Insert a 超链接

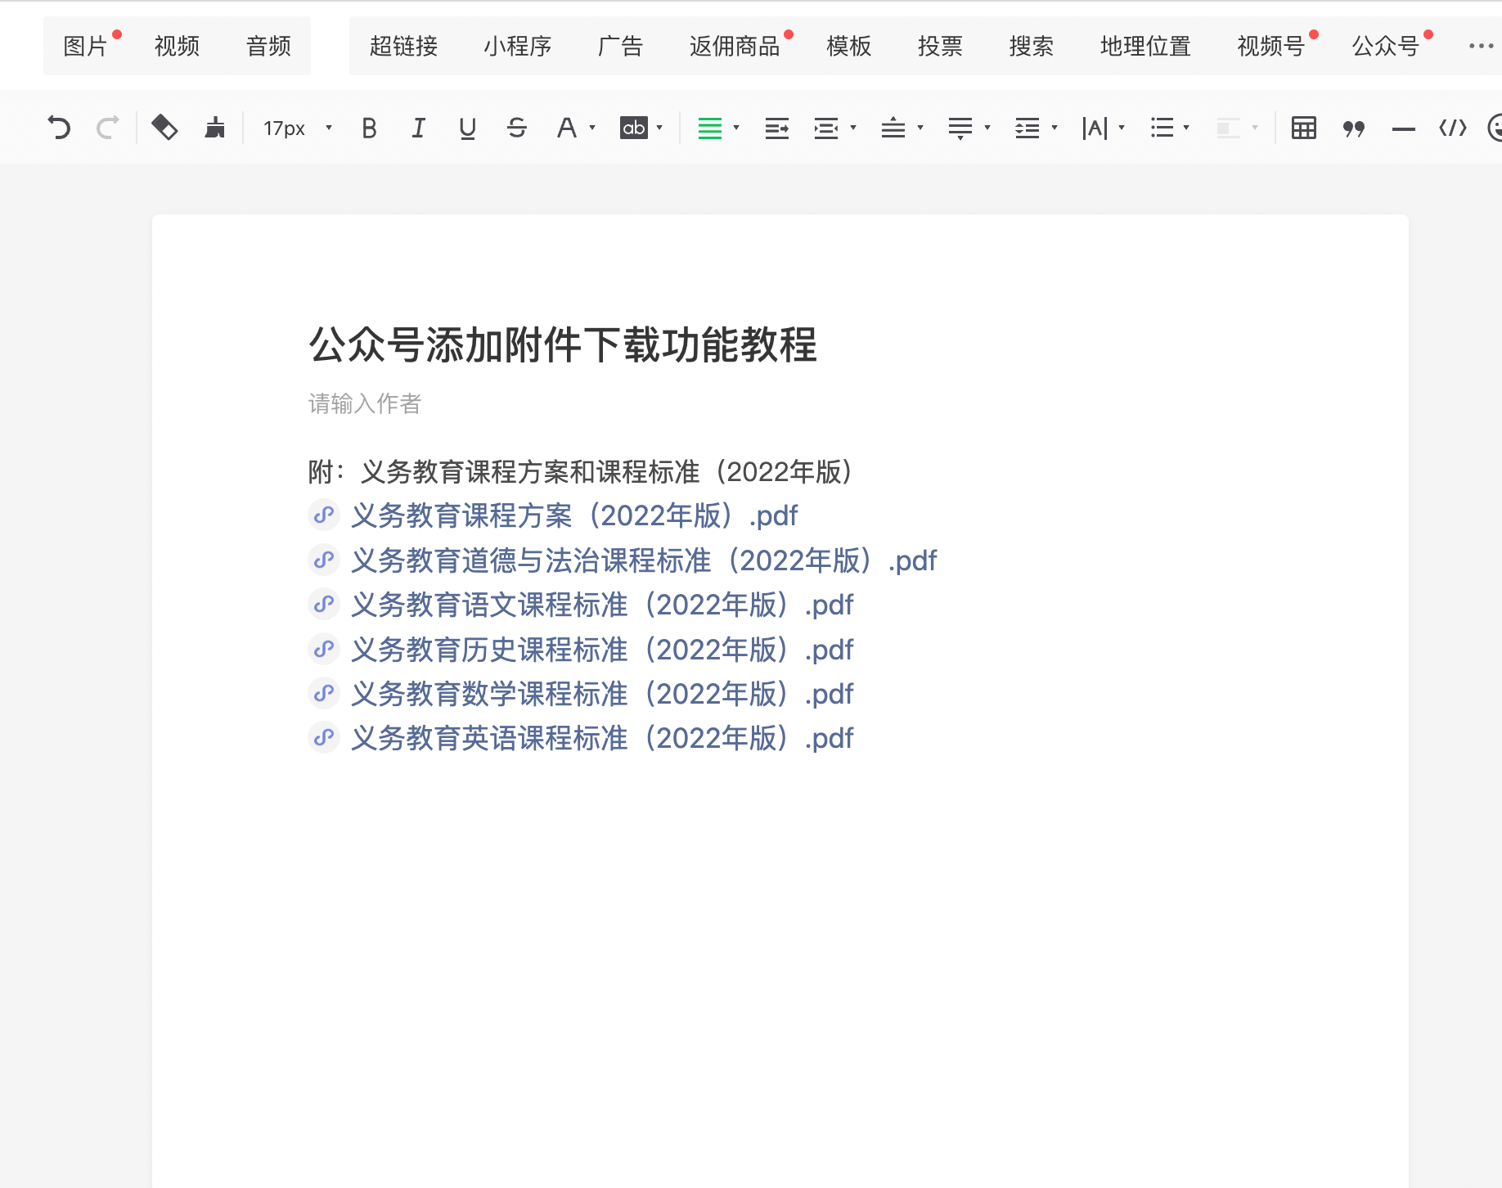[403, 46]
